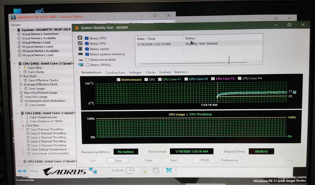Click the thermometer icon beside Core Distance to TjMAX
Screen dimensions: 315x185
(x=27, y=121)
